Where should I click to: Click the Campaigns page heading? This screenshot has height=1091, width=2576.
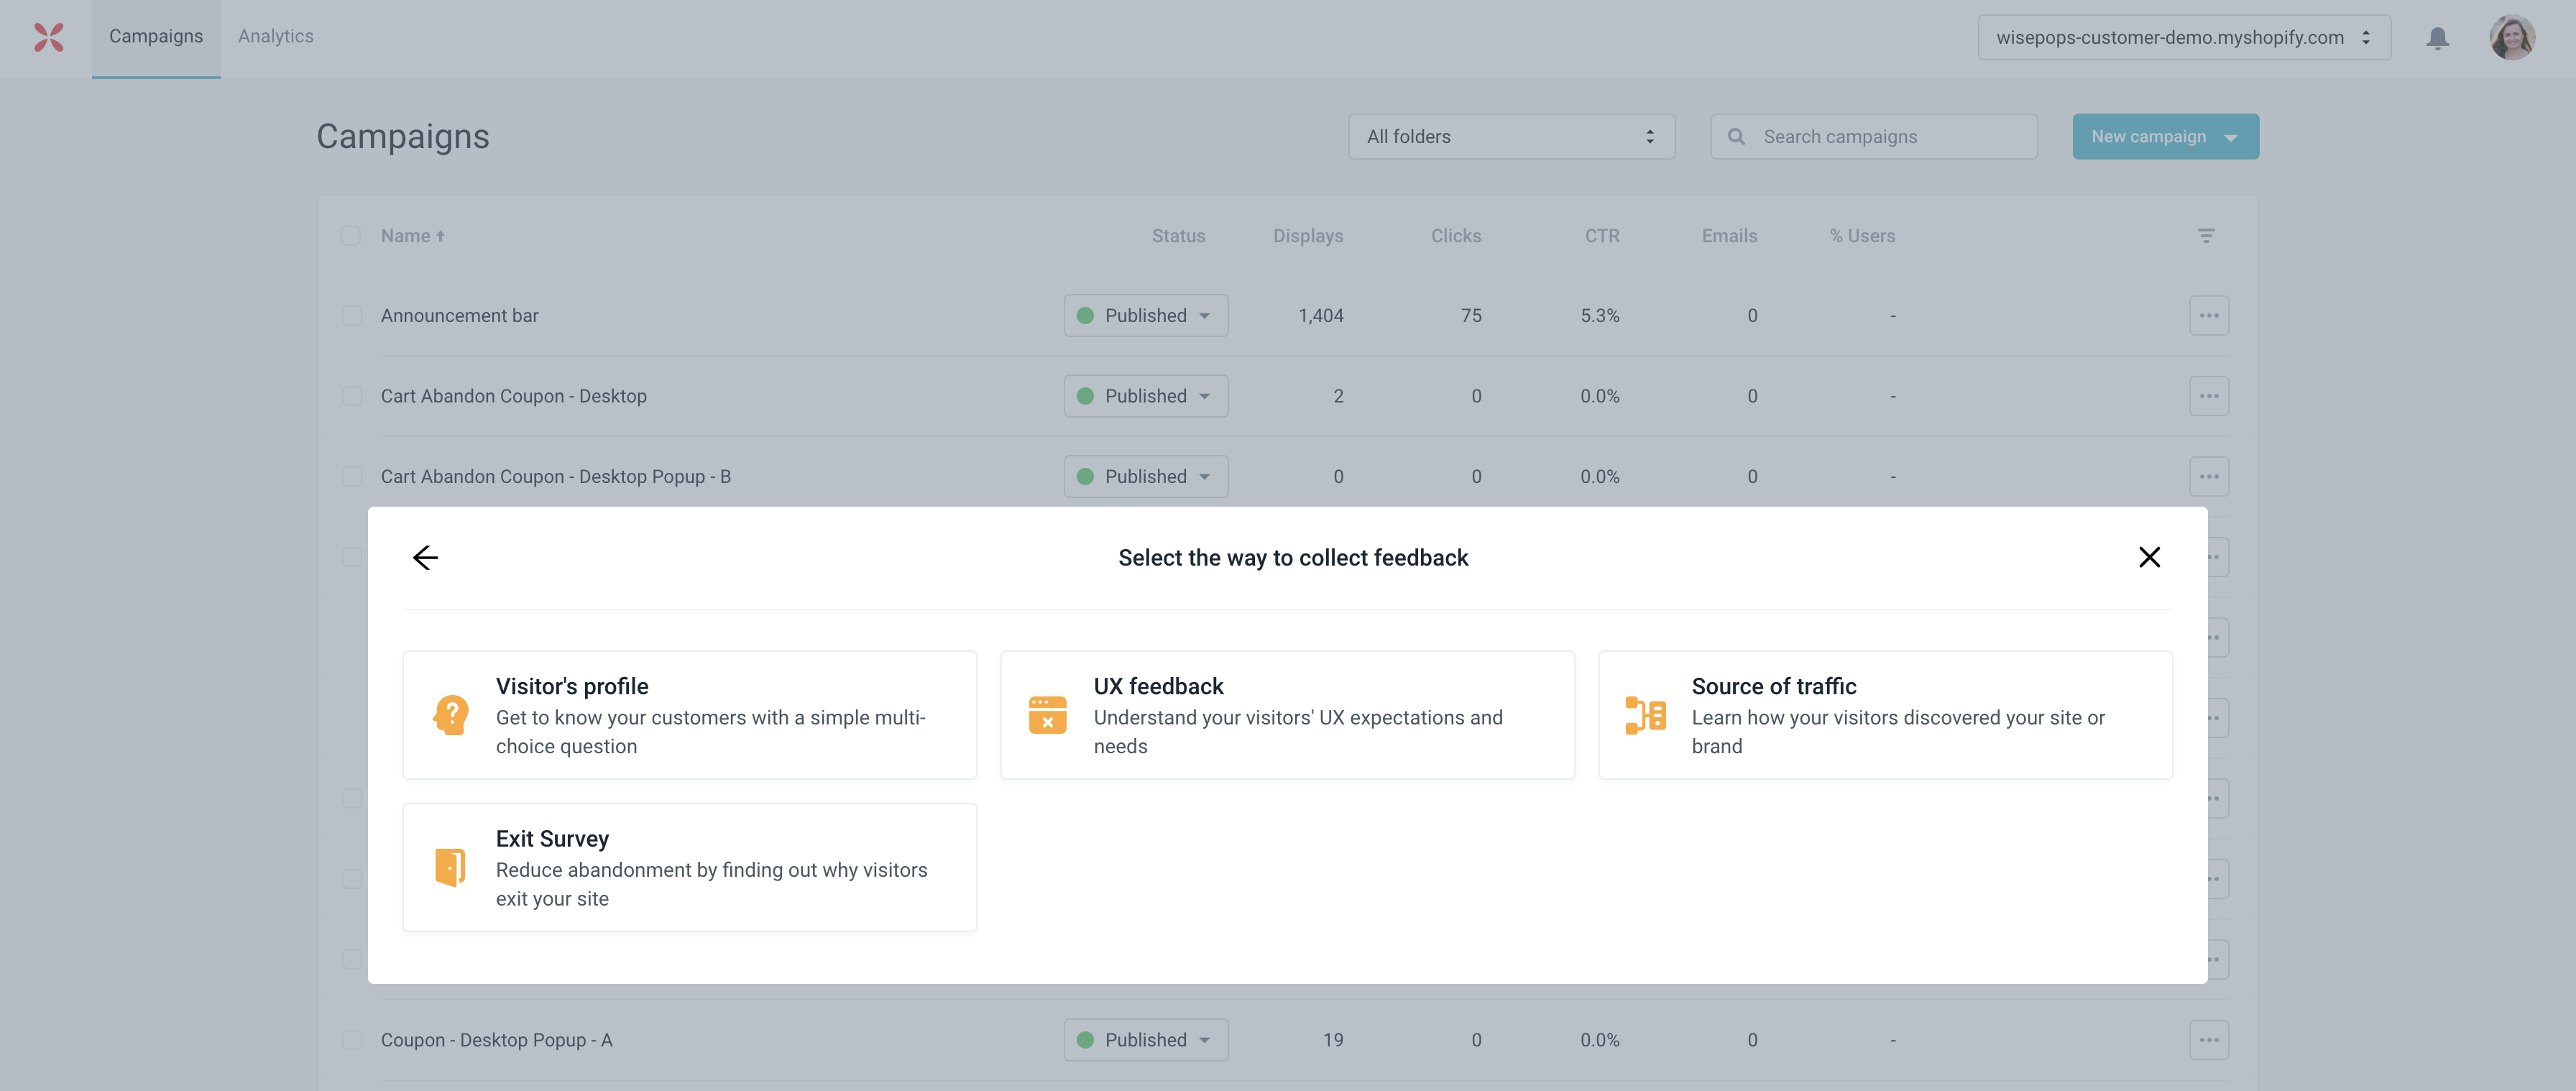[403, 137]
